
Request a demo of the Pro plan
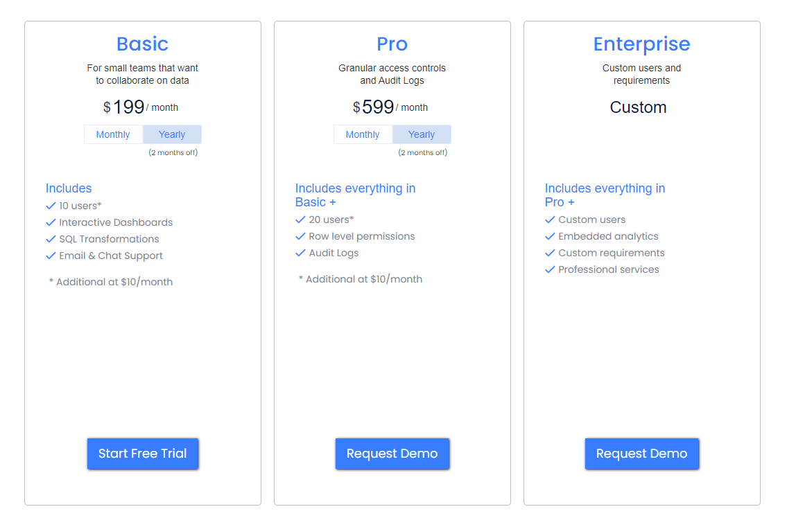tap(392, 454)
